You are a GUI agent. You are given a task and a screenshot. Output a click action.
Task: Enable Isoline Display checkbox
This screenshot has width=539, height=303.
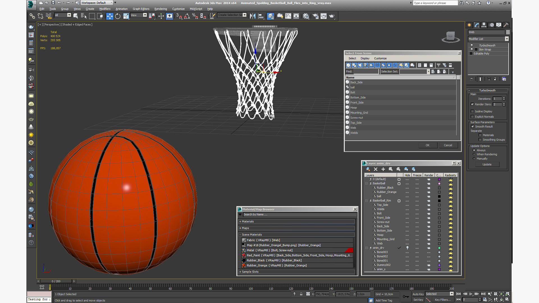click(x=472, y=111)
